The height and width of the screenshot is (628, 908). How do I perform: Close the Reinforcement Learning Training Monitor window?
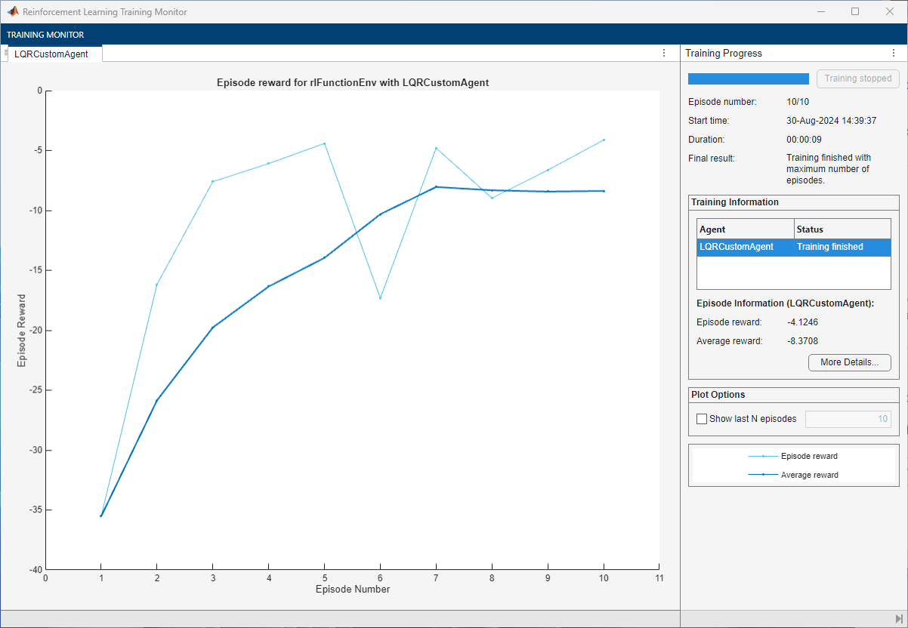(x=890, y=11)
